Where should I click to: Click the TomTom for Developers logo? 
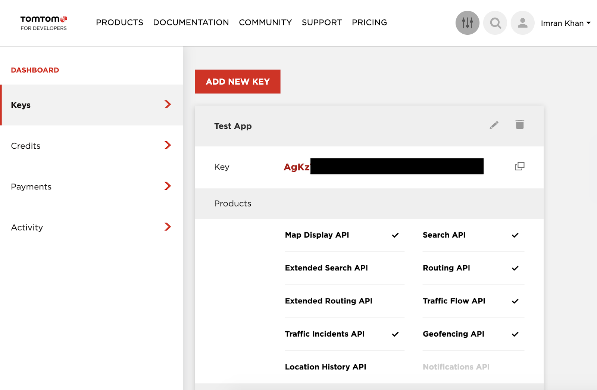tap(44, 23)
